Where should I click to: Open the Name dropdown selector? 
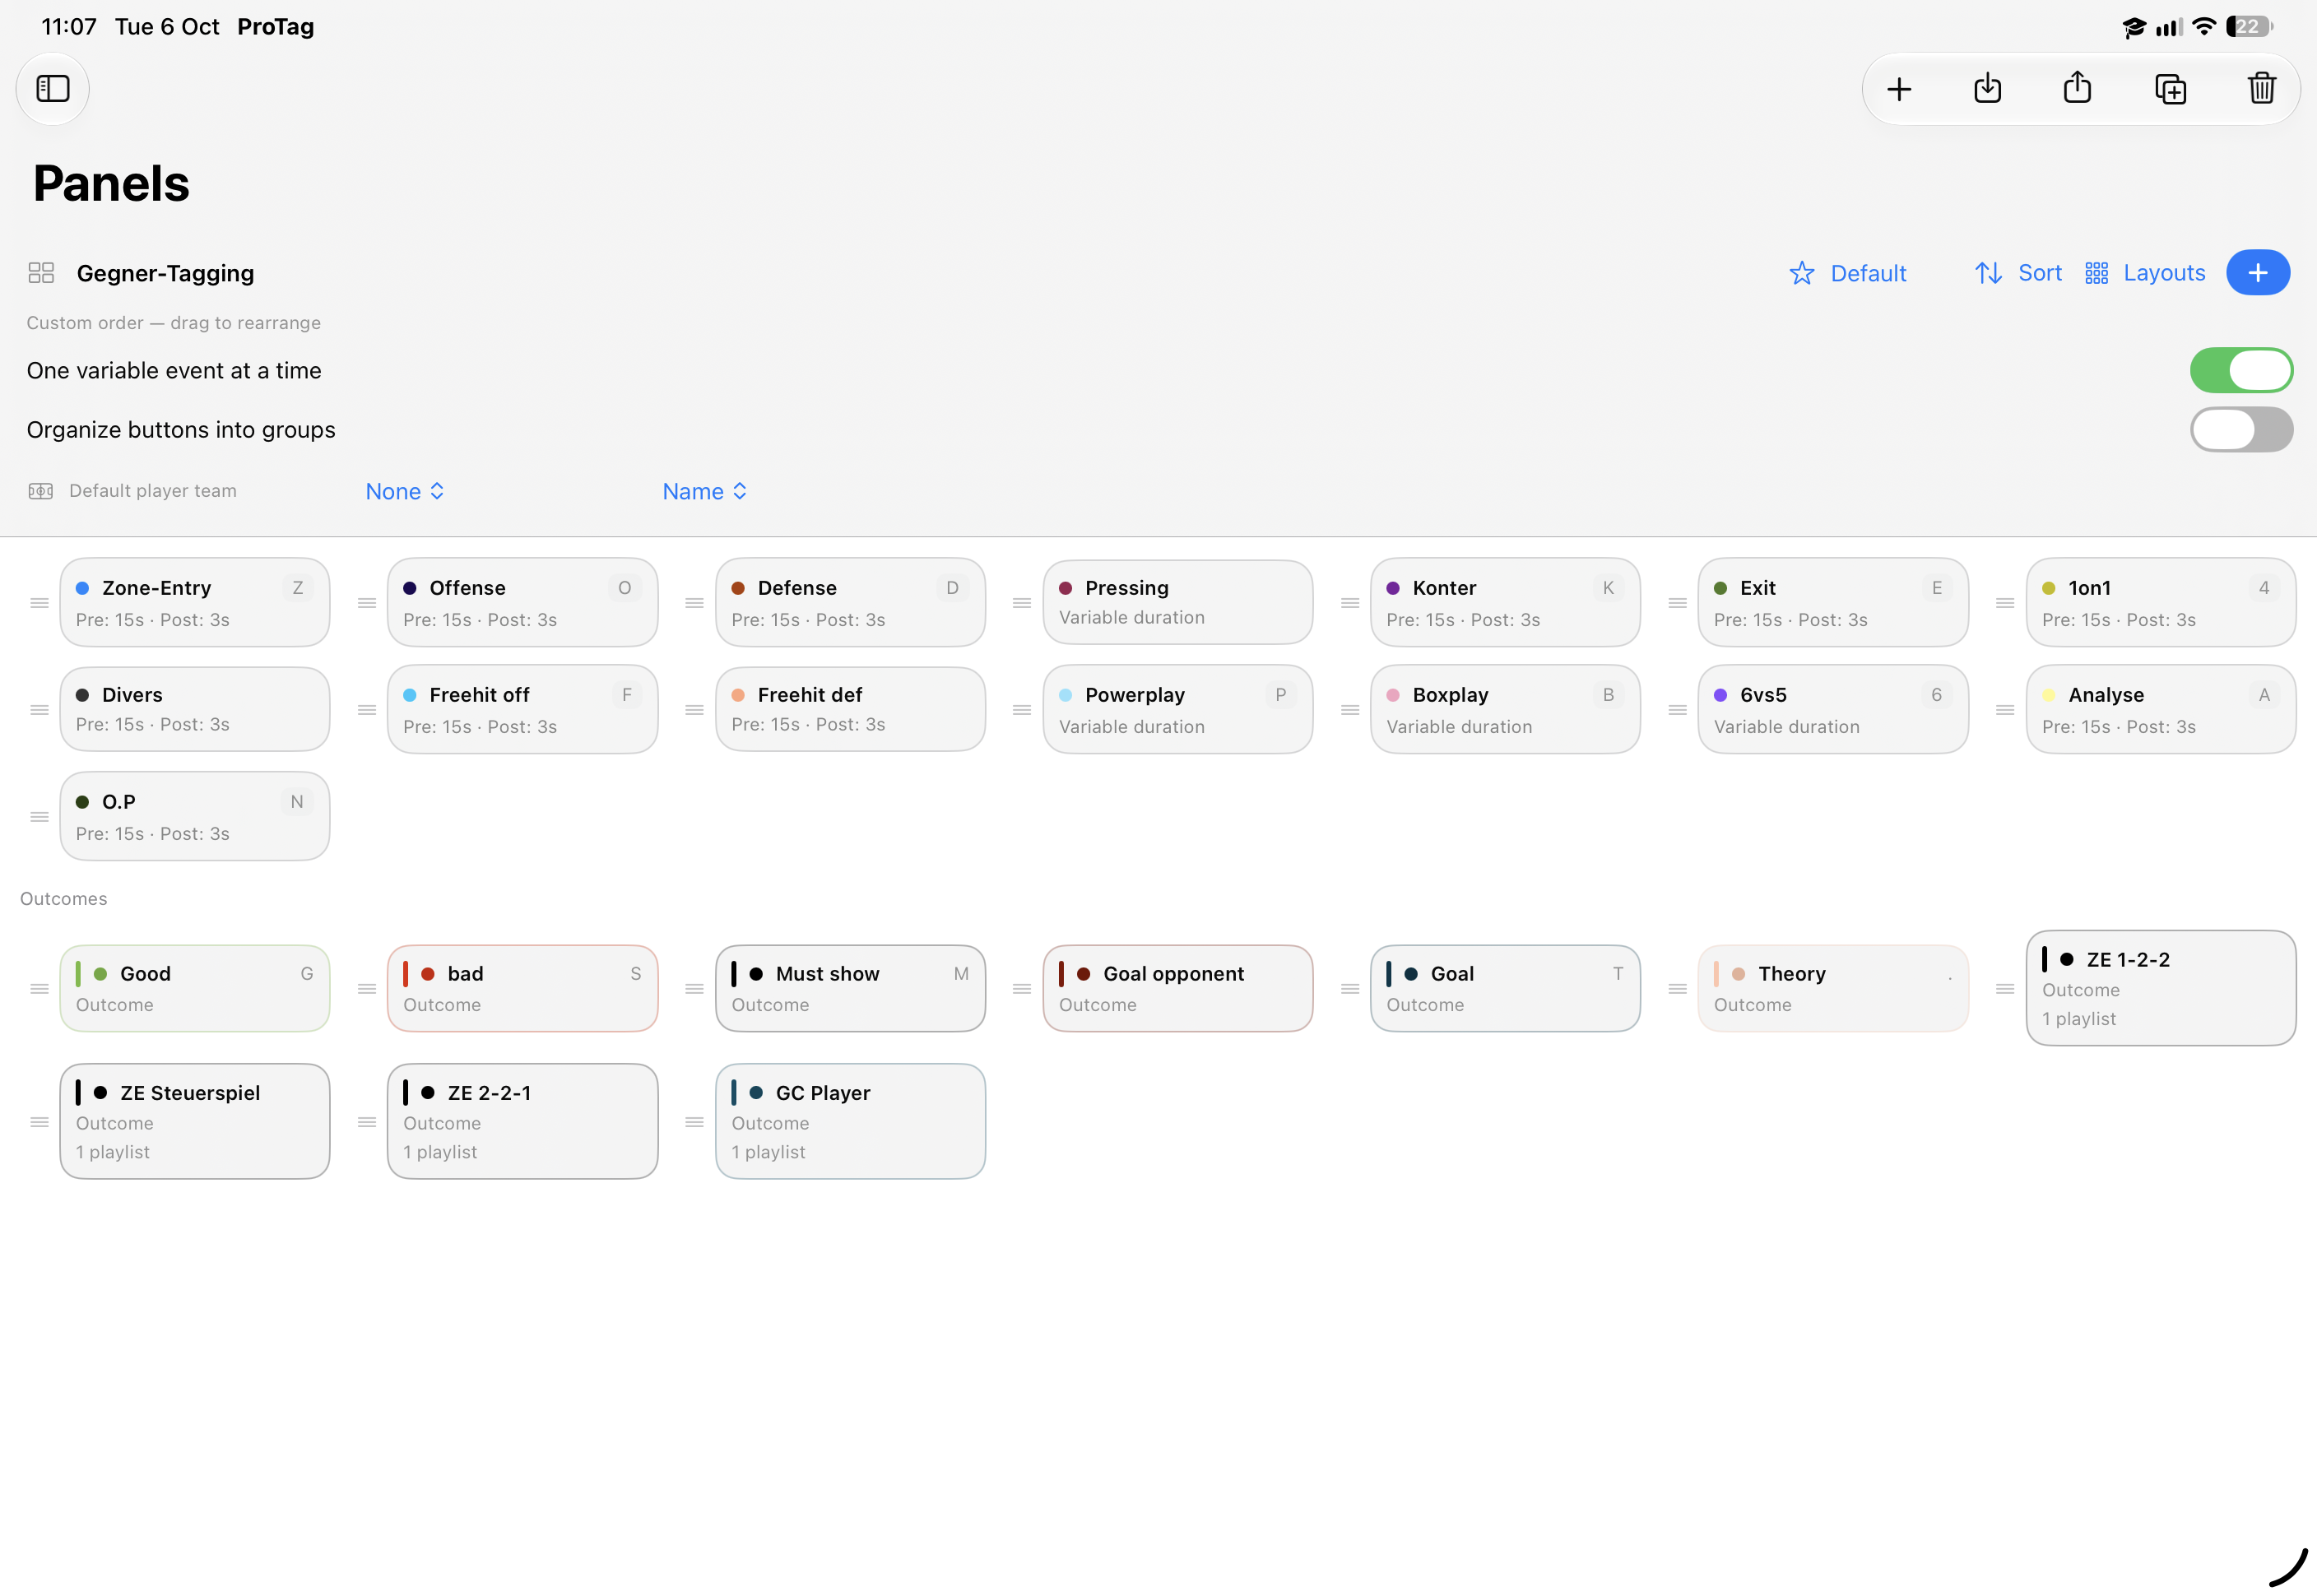coord(704,491)
